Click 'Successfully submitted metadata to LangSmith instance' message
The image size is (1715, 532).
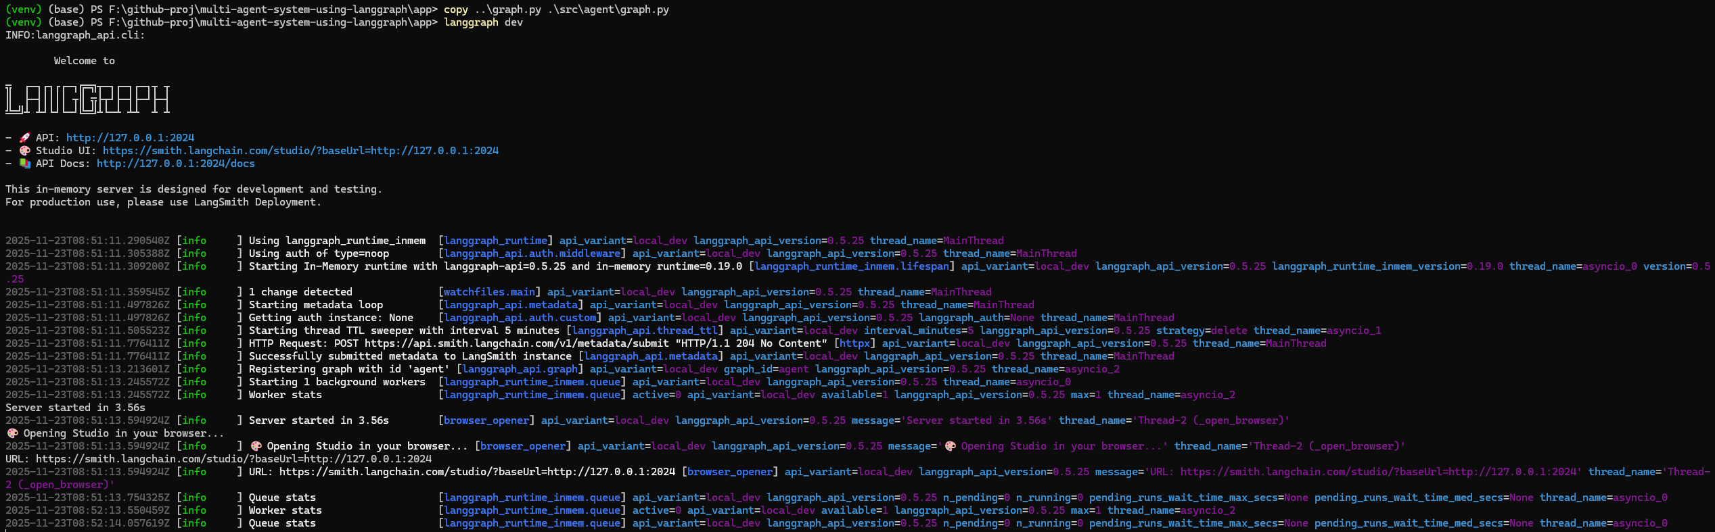click(410, 356)
